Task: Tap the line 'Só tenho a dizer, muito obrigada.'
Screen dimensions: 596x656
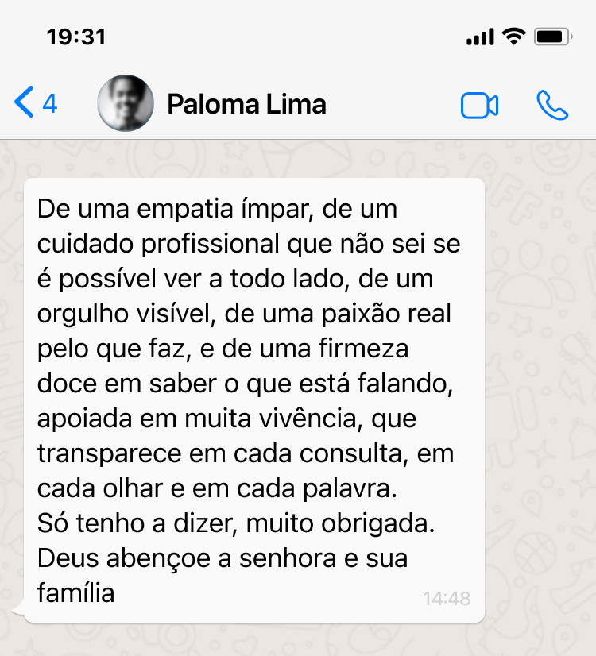Action: pyautogui.click(x=236, y=523)
